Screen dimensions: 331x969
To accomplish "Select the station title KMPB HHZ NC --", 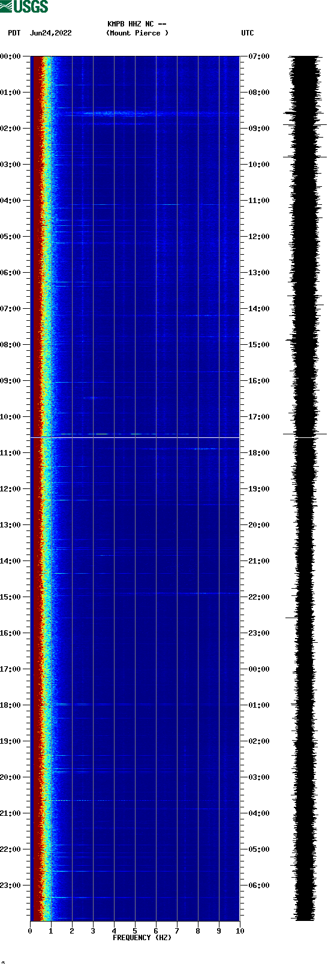I will [137, 24].
